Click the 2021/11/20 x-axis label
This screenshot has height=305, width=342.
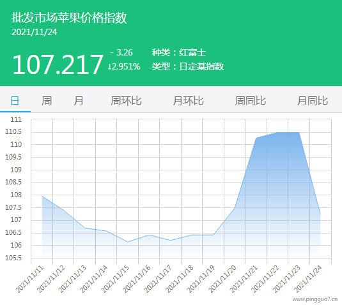click(x=222, y=279)
